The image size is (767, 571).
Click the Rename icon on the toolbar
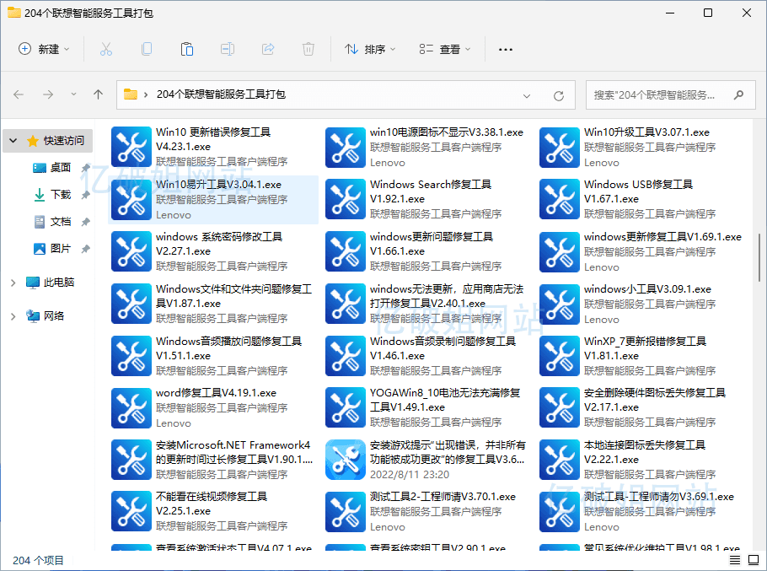coord(227,49)
